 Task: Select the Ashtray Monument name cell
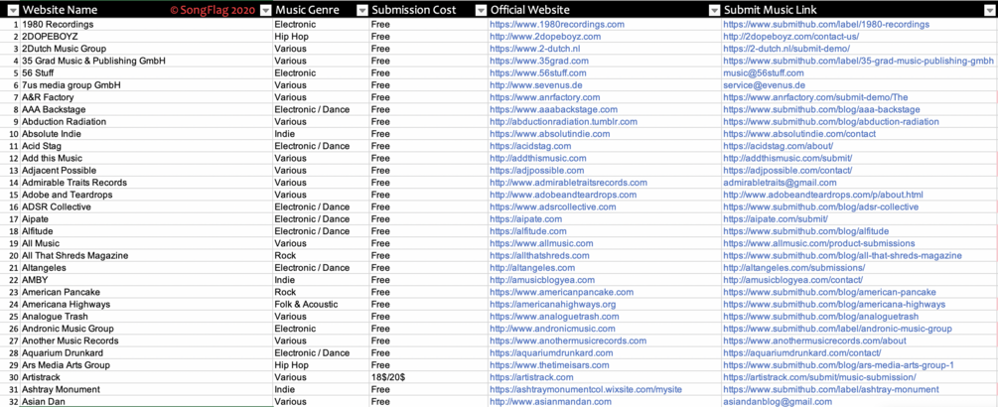pos(146,389)
